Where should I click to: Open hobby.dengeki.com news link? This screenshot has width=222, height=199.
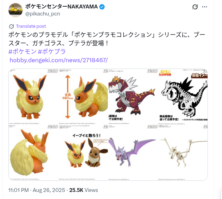pos(58,60)
